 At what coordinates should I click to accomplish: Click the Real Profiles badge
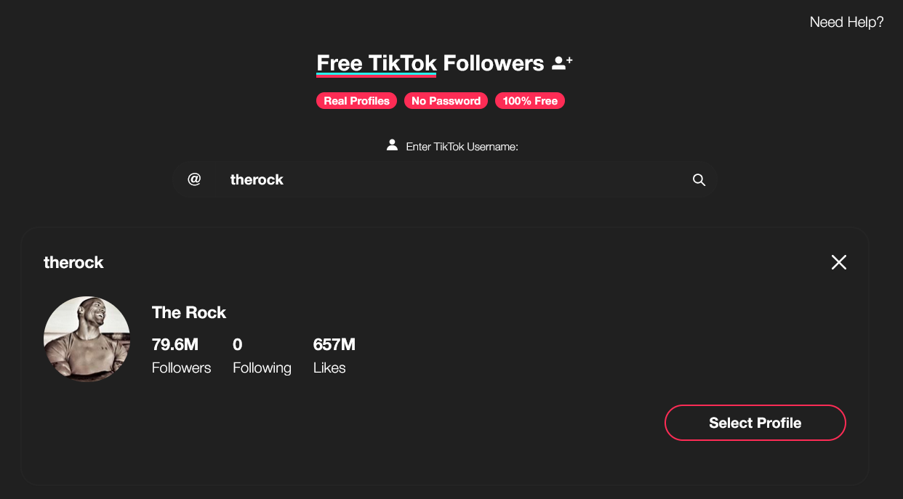[356, 101]
